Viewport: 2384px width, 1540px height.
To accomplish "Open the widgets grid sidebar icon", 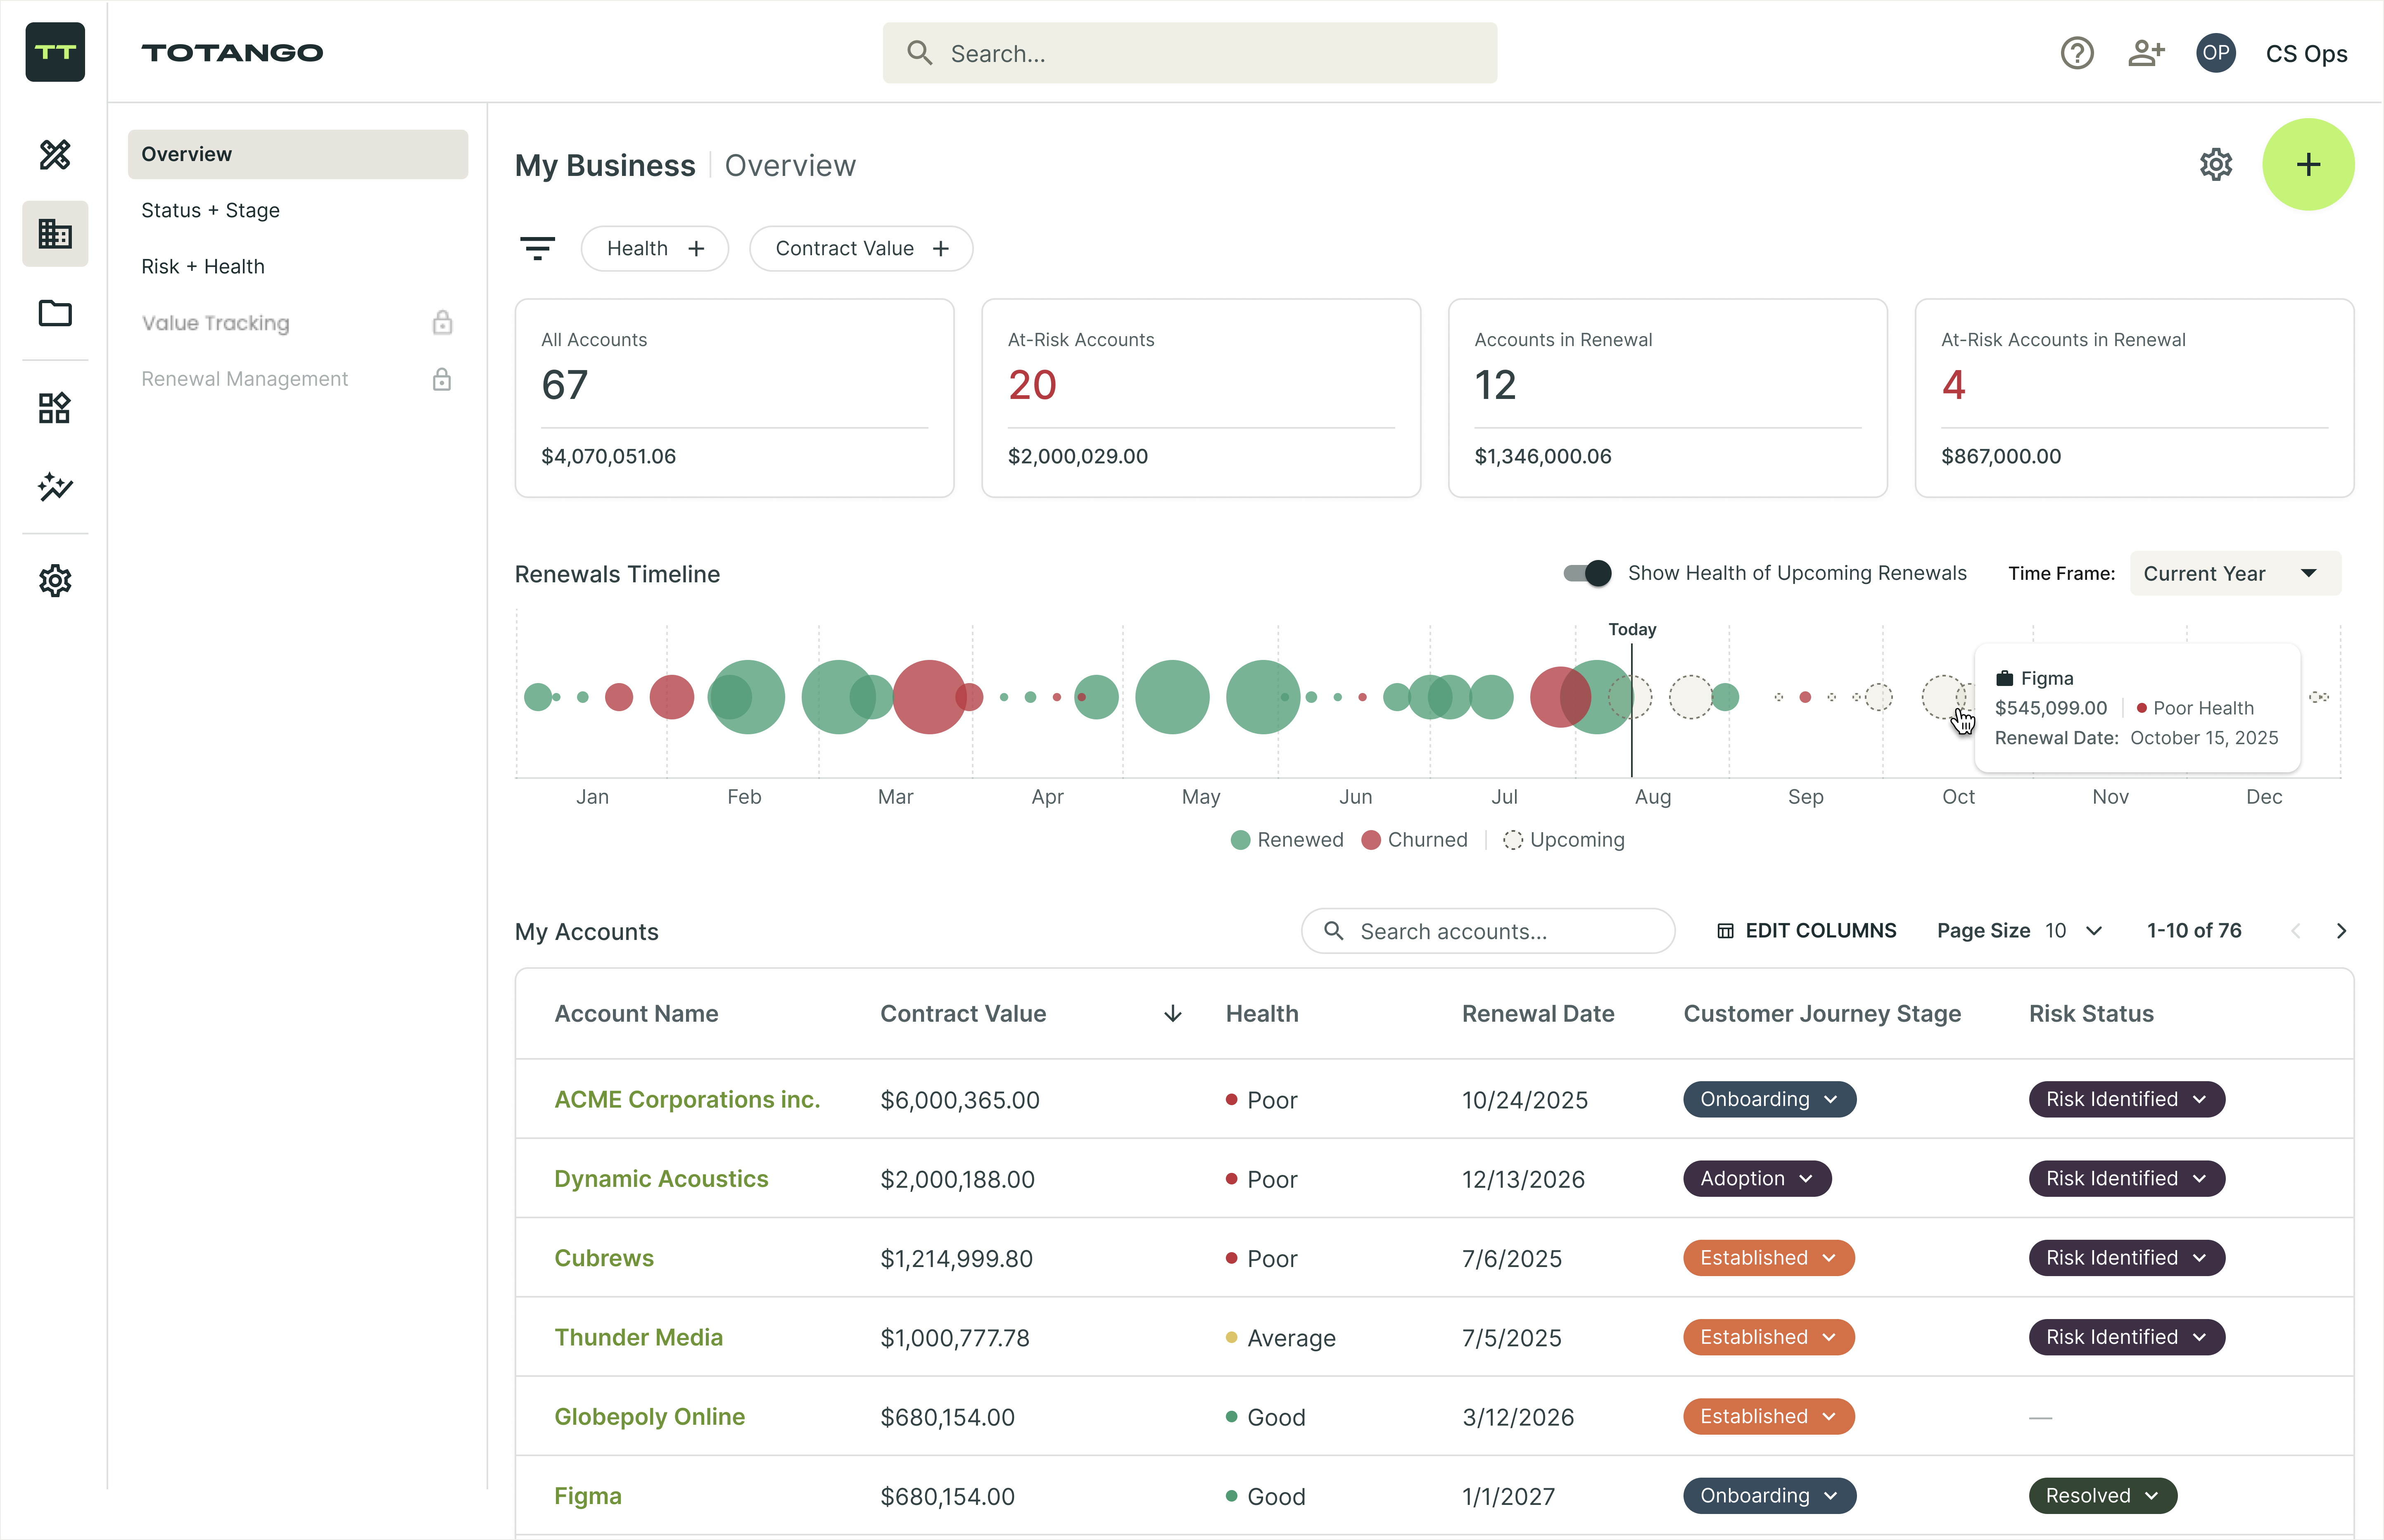I will [x=55, y=408].
